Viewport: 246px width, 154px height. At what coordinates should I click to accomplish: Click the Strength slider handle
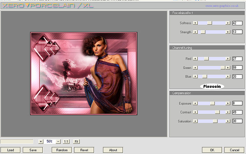coord(203,32)
